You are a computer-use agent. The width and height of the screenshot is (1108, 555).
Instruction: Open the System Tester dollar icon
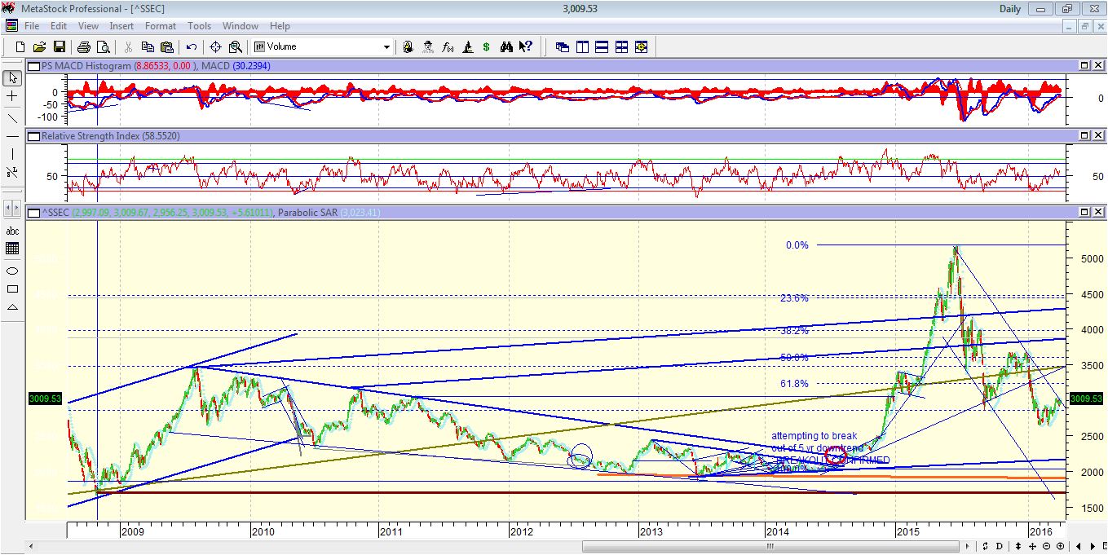(485, 46)
